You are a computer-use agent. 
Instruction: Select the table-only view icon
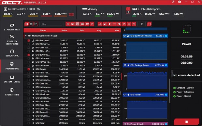pos(31,24)
